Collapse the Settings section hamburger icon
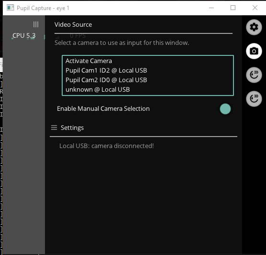The image size is (266, 255). pos(54,127)
